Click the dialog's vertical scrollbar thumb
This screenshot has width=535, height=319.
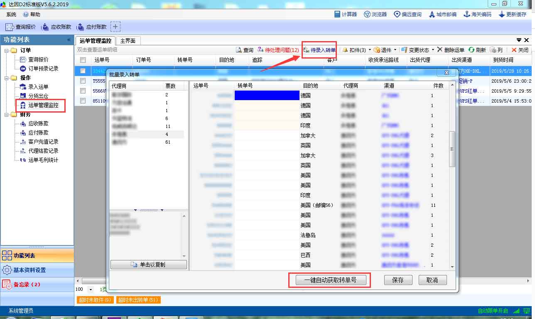tap(452, 149)
